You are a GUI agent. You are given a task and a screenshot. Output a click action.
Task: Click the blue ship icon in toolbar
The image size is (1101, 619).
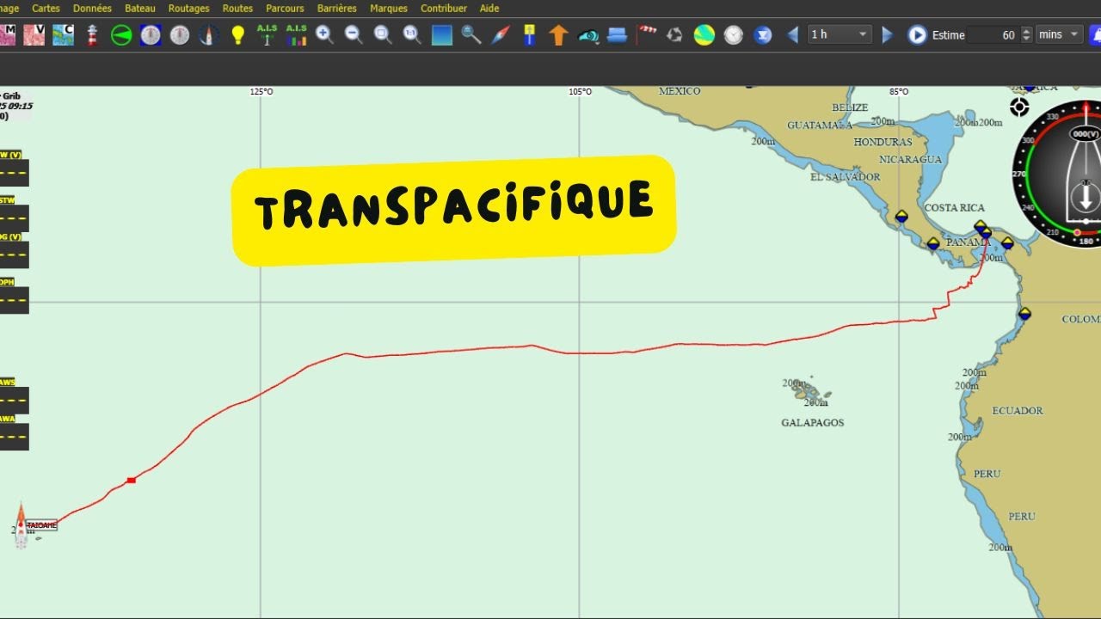[x=617, y=34]
